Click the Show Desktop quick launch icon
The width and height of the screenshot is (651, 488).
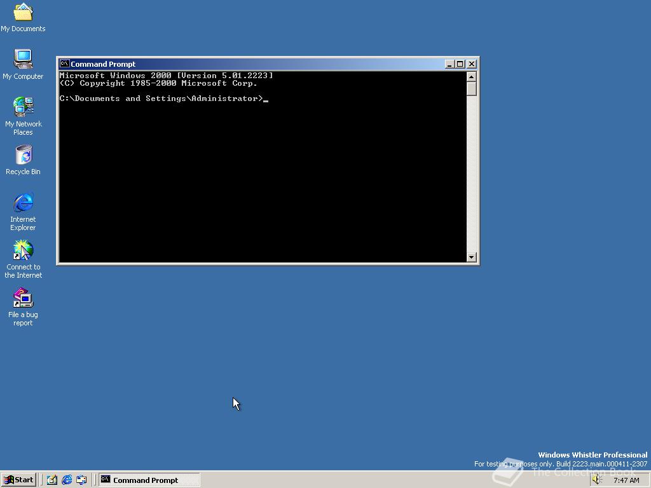pos(52,480)
